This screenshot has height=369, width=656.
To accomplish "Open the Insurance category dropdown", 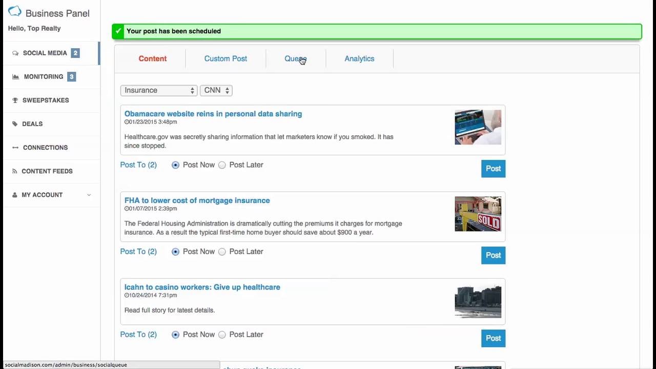I will 158,90.
